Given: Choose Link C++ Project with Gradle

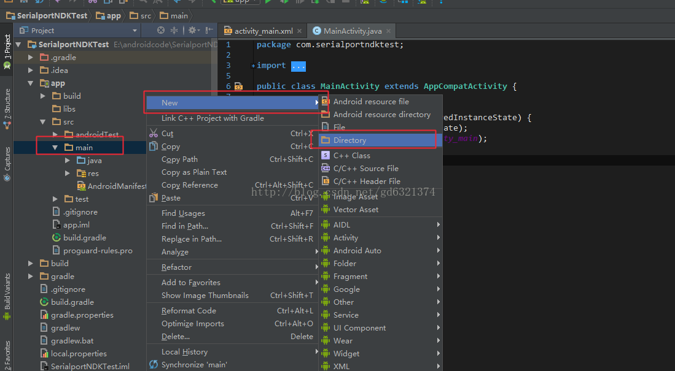Looking at the screenshot, I should (233, 118).
